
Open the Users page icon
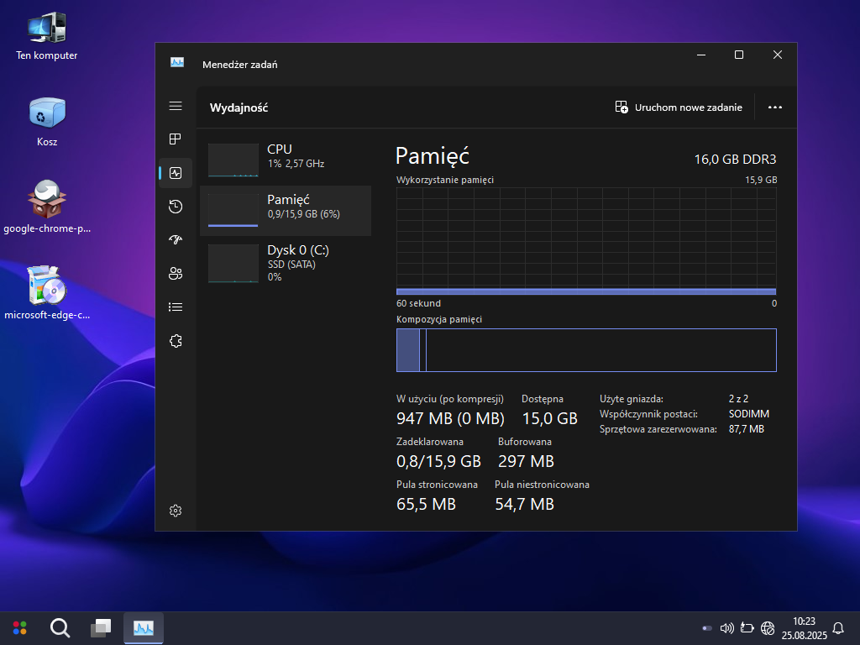pos(176,274)
